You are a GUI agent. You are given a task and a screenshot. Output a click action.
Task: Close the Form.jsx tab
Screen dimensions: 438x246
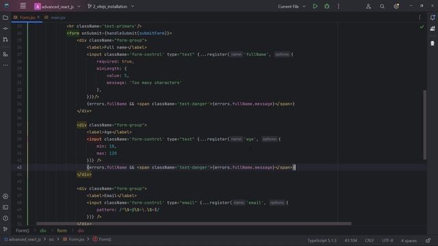(38, 17)
